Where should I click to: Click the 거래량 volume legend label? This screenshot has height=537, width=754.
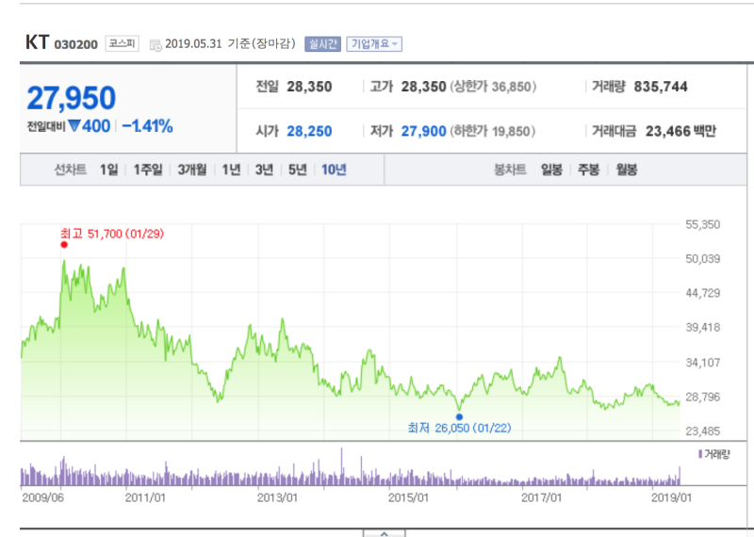(x=714, y=454)
